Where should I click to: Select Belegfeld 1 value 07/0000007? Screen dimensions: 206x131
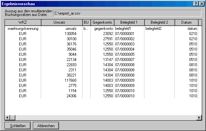pos(125,60)
